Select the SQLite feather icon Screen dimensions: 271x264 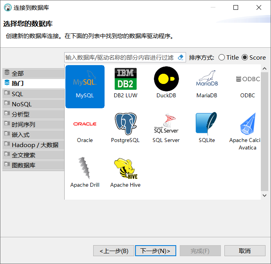[x=207, y=128]
